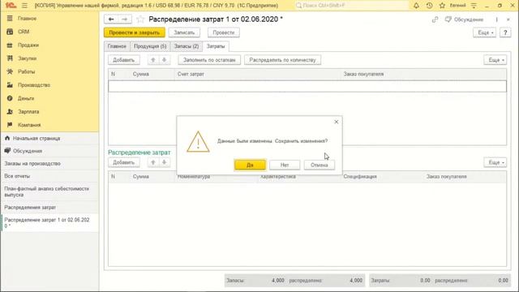Open history clock icon
Image resolution: width=519 pixels, height=292 pixels.
coord(429,6)
